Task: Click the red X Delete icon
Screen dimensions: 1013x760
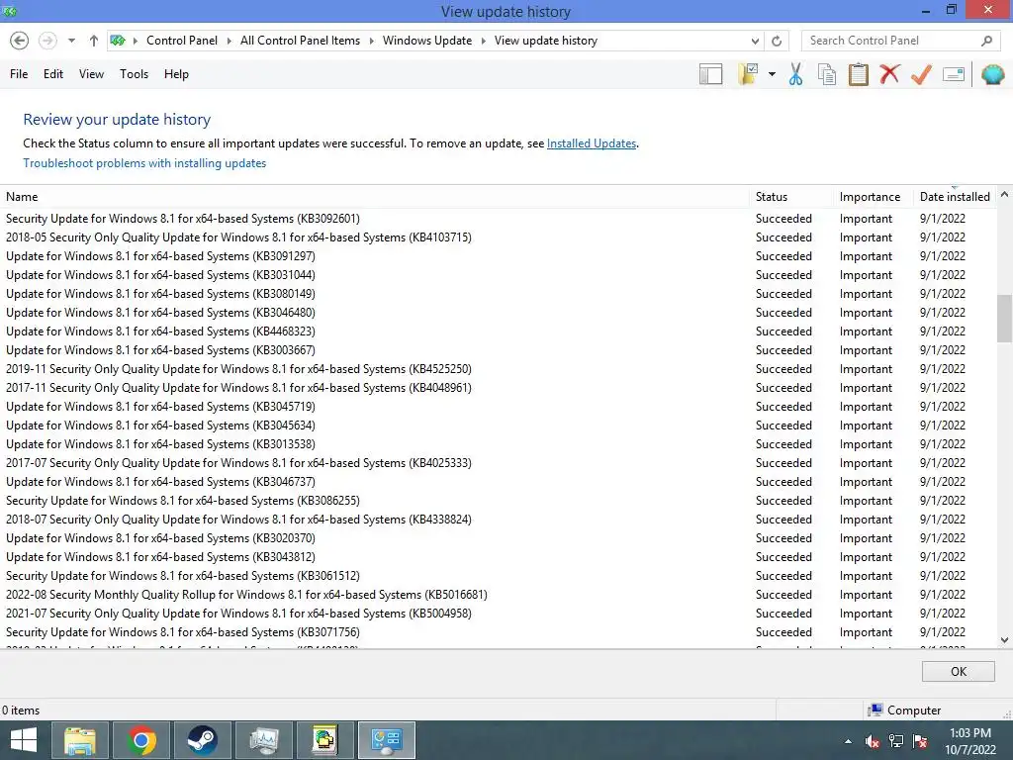Action: 889,74
